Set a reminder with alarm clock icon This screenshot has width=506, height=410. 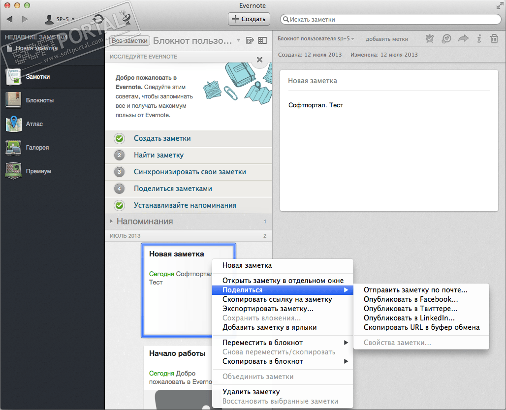[430, 39]
